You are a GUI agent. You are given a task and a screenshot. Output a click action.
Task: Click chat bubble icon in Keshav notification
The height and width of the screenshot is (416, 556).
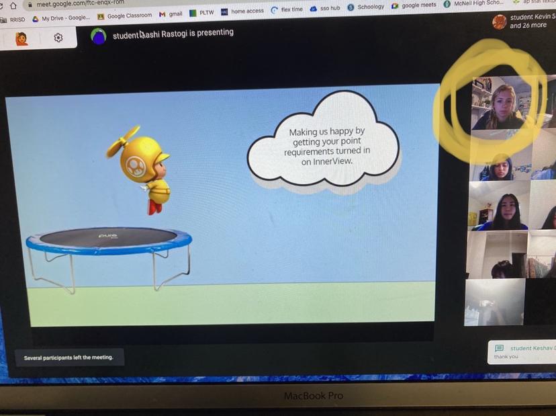[499, 348]
